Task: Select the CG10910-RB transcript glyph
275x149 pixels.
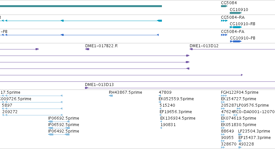Action: click(236, 27)
